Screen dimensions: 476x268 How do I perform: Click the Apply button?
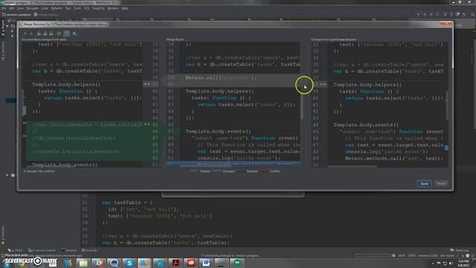click(424, 184)
